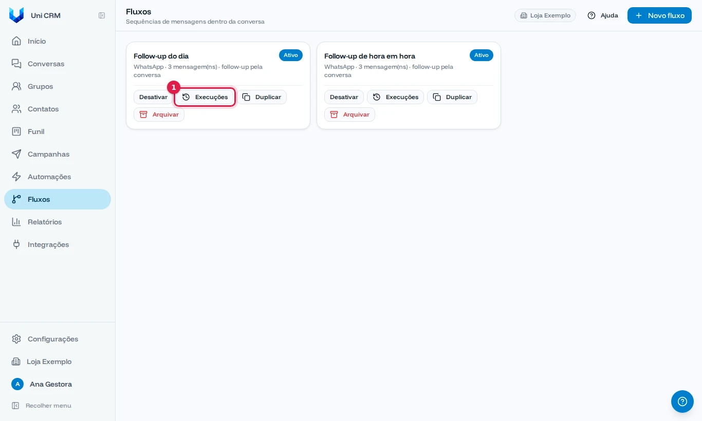Screen dimensions: 702x421
Task: Open Ana Gestora profile avatar
Action: tap(17, 384)
